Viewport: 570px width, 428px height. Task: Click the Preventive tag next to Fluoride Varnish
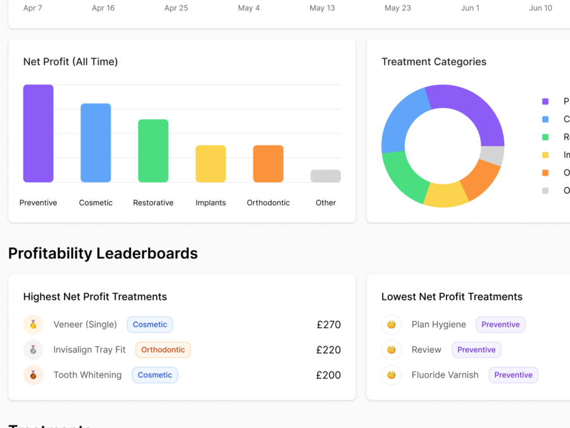tap(513, 375)
